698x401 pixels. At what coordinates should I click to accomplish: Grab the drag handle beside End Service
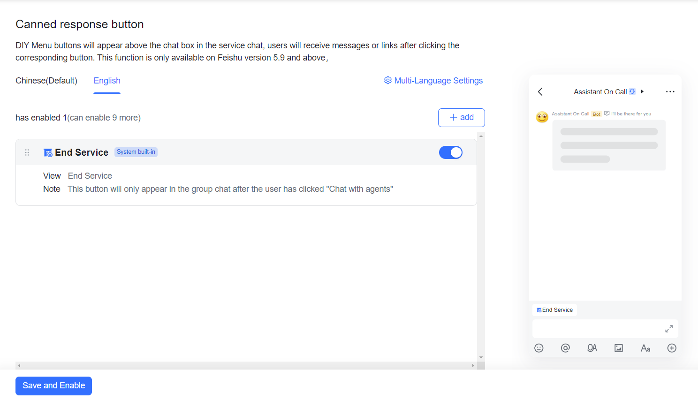(x=27, y=152)
